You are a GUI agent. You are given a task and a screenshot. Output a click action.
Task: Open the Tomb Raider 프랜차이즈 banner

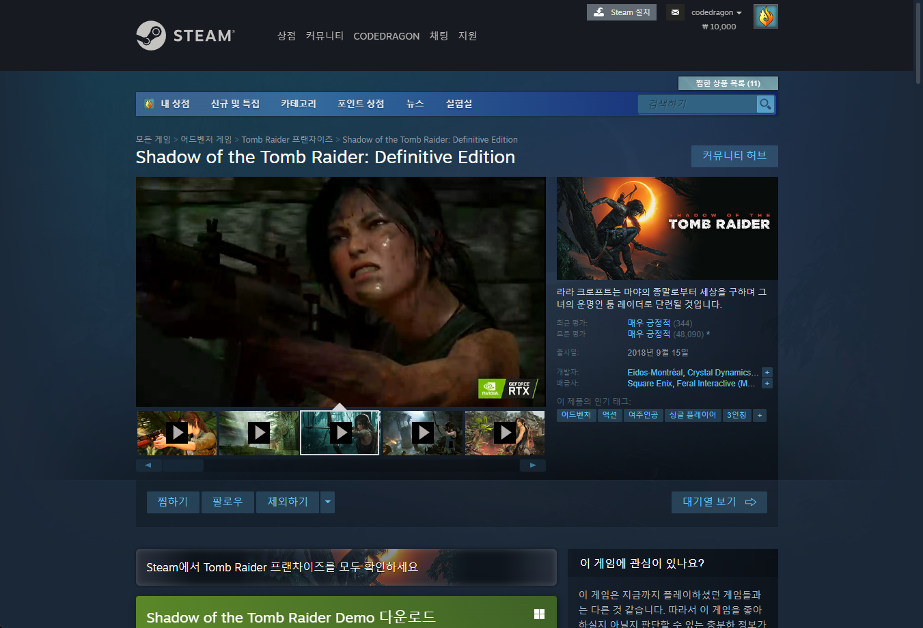346,567
